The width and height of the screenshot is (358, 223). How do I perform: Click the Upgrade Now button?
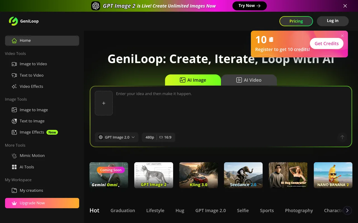click(x=42, y=203)
